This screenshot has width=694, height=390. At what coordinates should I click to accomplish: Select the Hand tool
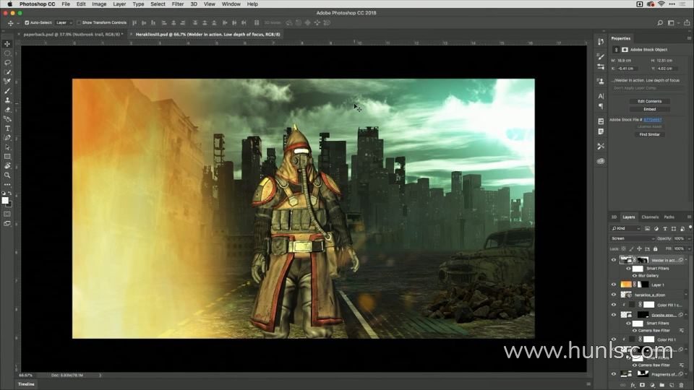pyautogui.click(x=7, y=166)
